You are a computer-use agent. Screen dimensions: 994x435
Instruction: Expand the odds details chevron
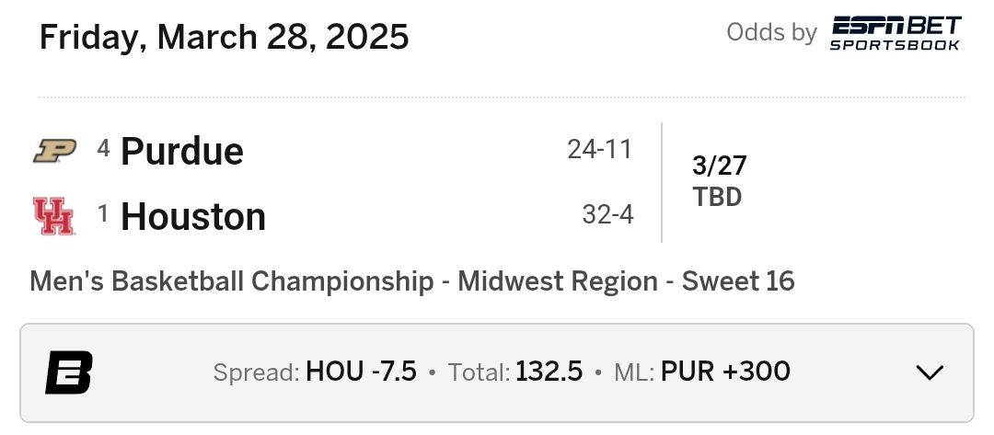tap(930, 372)
